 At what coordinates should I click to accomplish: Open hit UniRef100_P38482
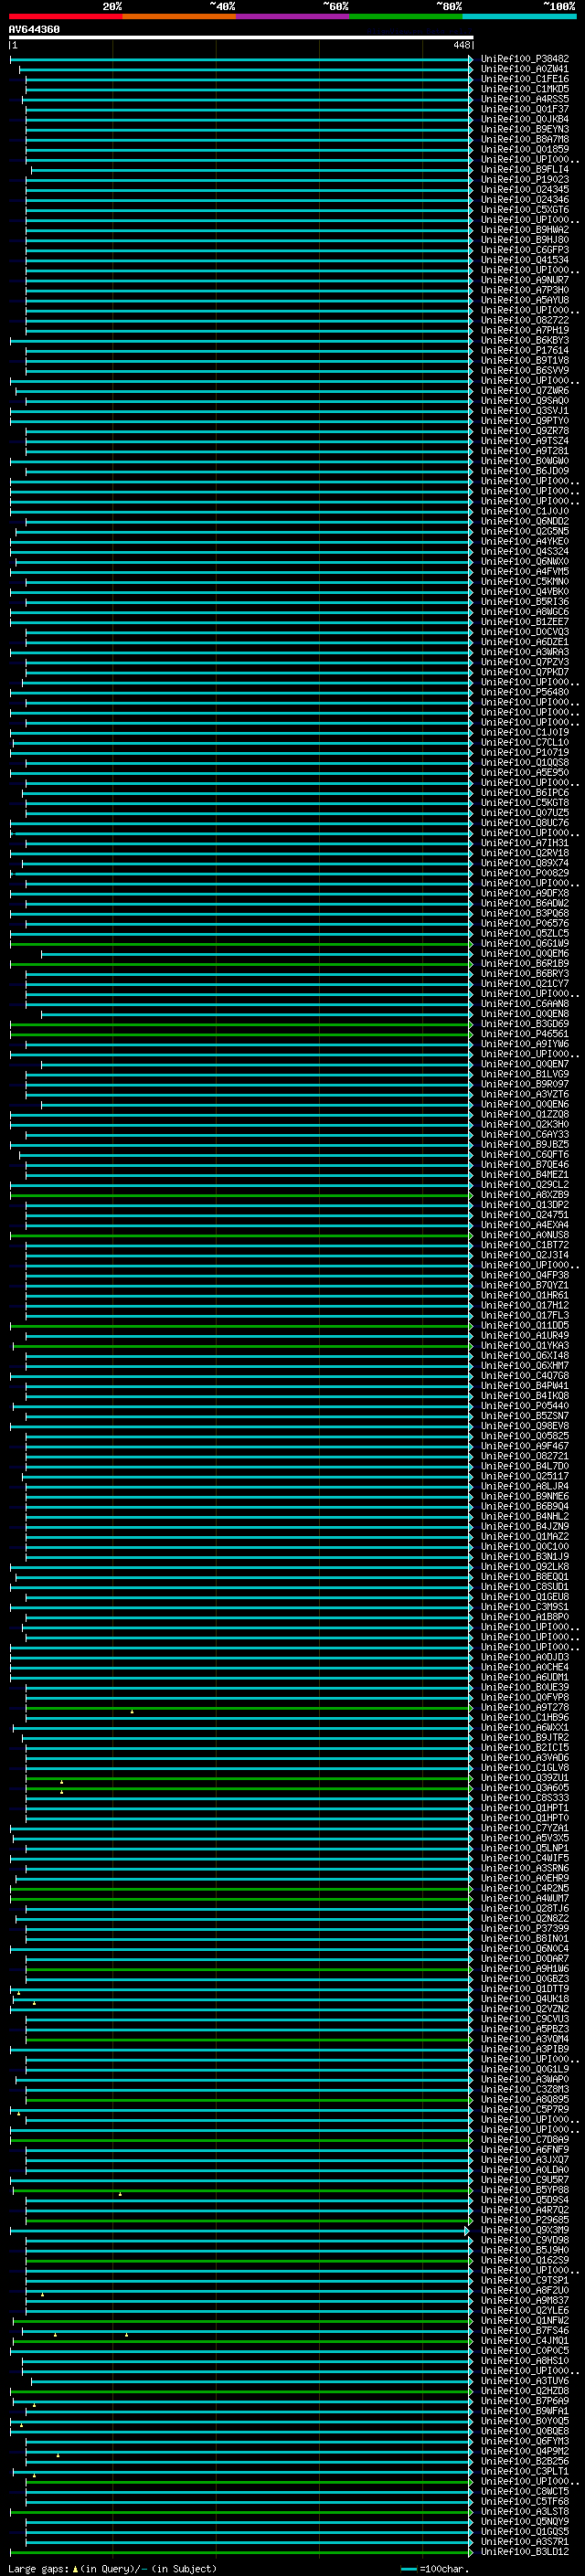525,59
